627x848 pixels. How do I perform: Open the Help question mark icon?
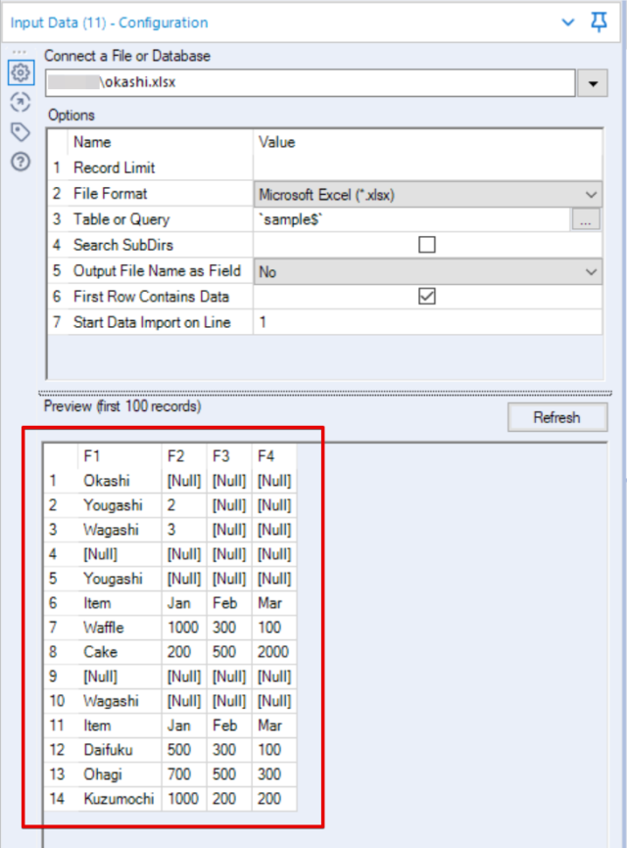click(x=21, y=162)
